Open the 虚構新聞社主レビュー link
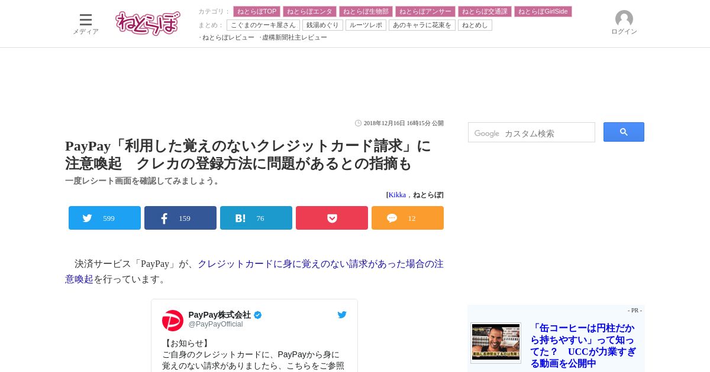Screen dimensions: 710x372 point(294,37)
